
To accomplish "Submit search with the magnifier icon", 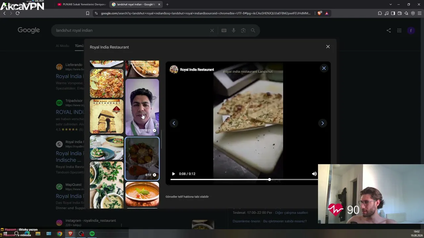I will (253, 30).
